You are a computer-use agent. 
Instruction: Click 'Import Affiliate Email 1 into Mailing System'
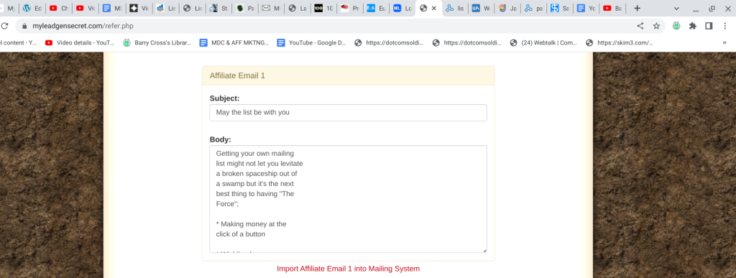[x=348, y=269]
